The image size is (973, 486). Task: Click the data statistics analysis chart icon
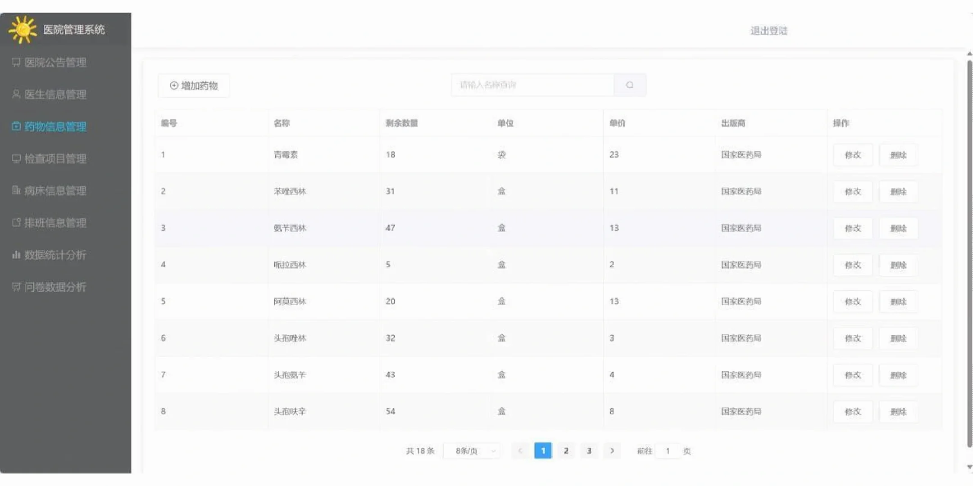coord(16,255)
